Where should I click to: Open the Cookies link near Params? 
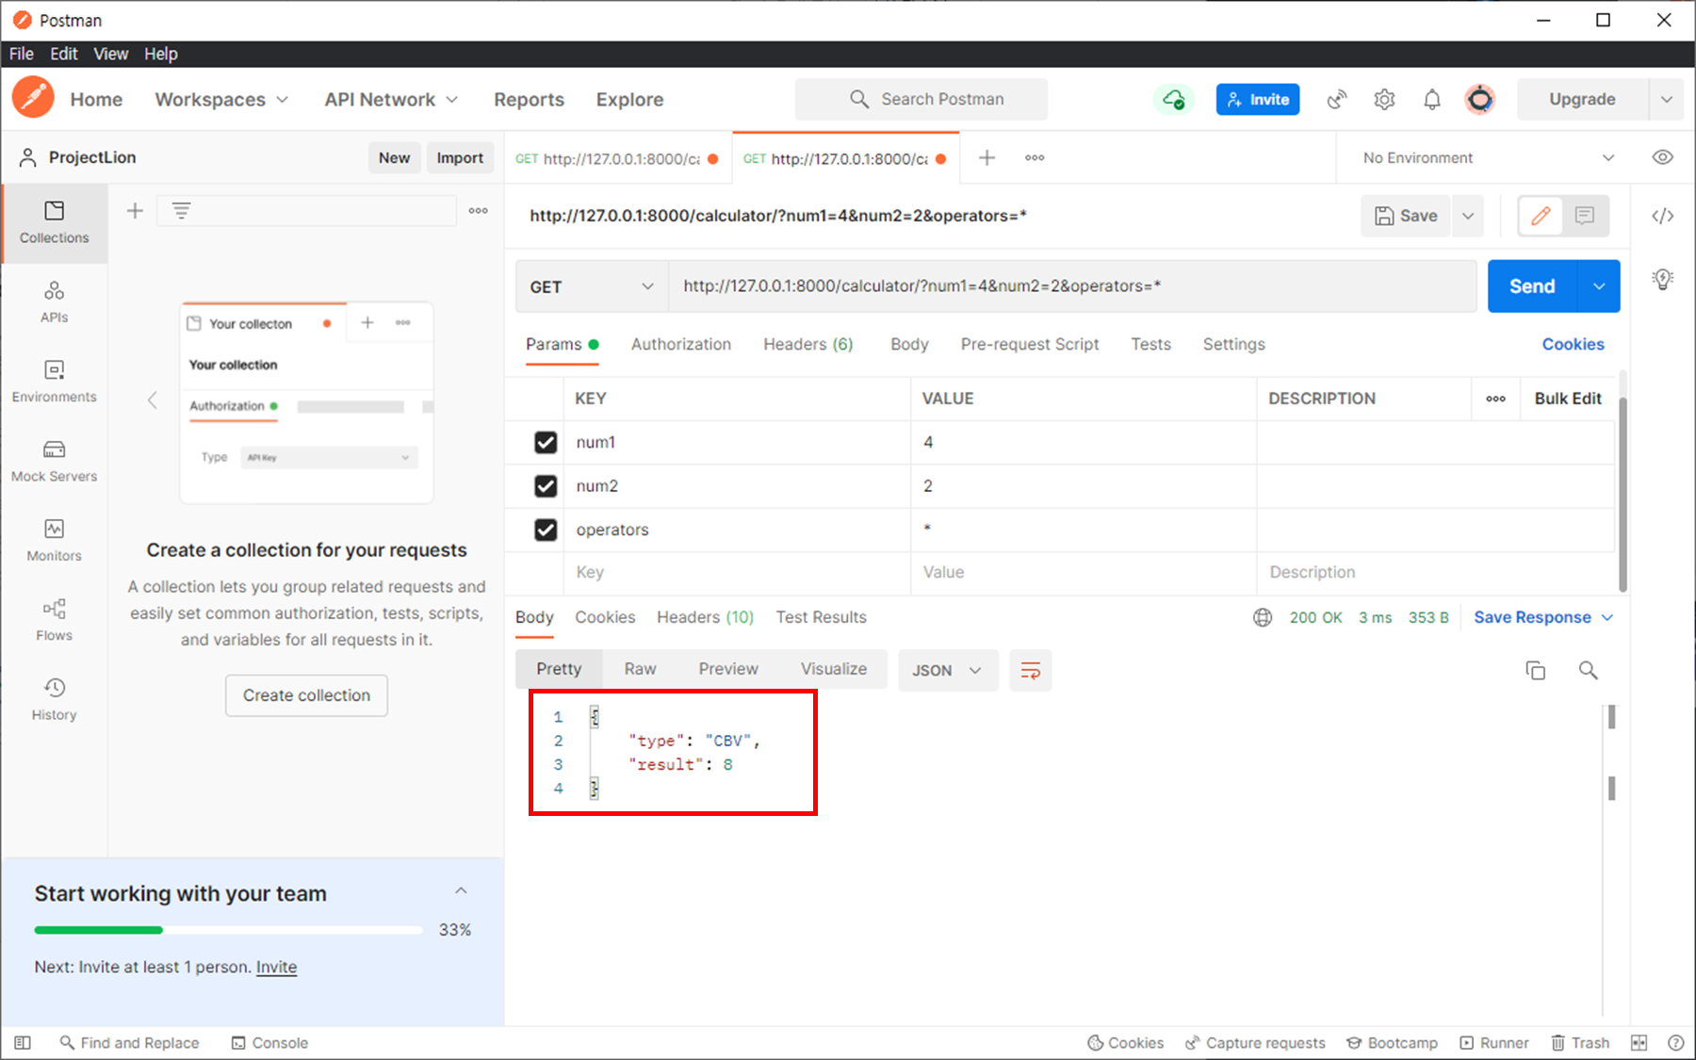[1573, 344]
